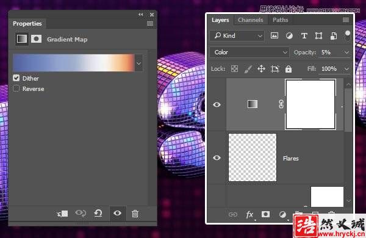This screenshot has width=366, height=238.
Task: Select the white thumbnail below Flares layer
Action: tap(327, 197)
